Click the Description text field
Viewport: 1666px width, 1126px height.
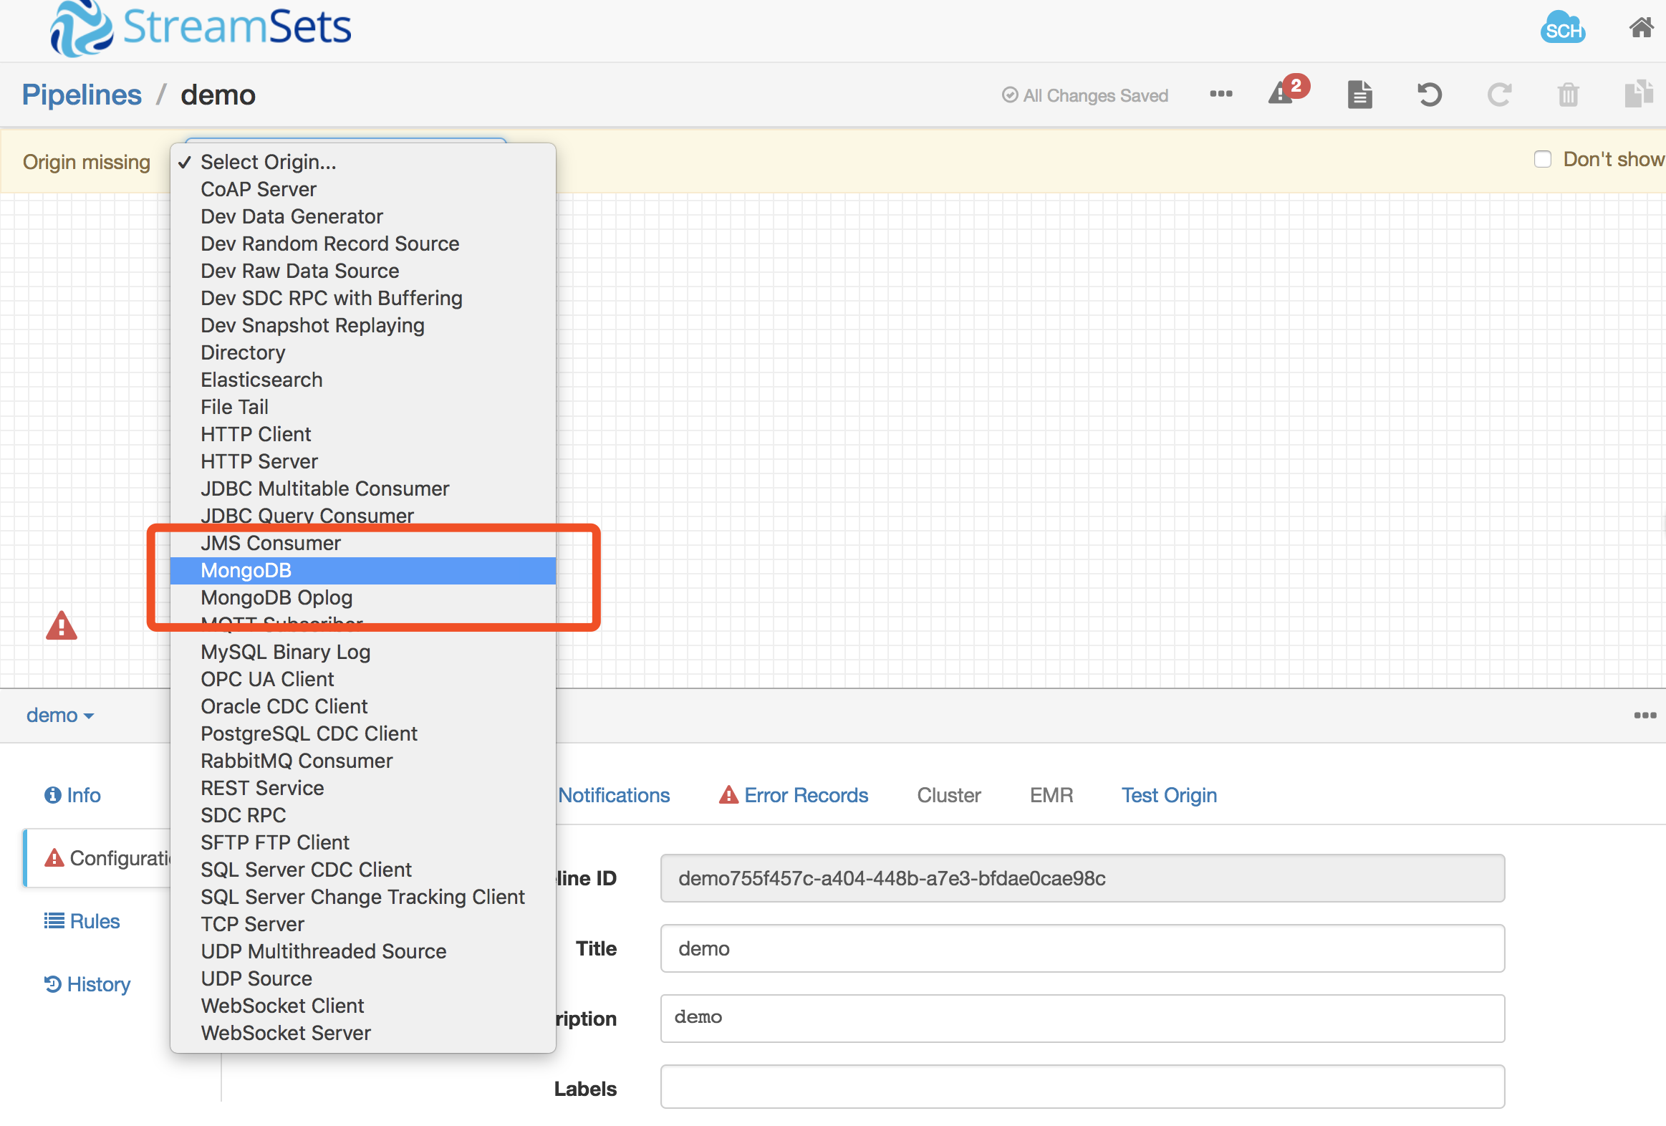click(1082, 1019)
